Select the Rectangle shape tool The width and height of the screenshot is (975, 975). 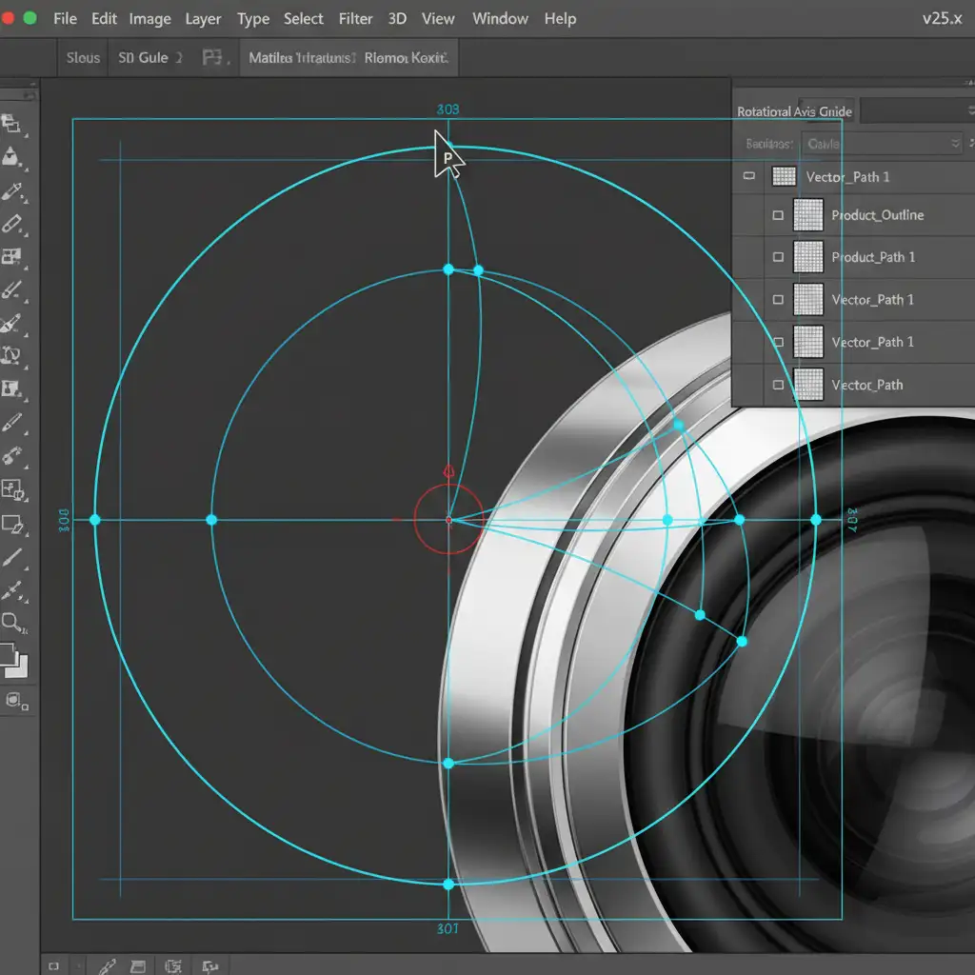pyautogui.click(x=13, y=524)
